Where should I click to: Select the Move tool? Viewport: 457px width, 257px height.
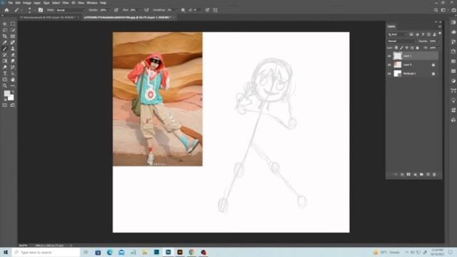[x=5, y=24]
